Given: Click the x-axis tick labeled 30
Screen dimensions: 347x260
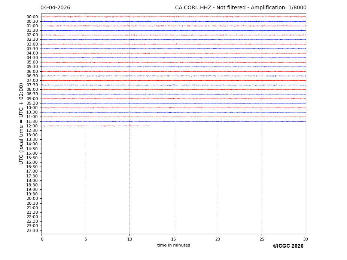Looking at the screenshot, I should pyautogui.click(x=305, y=239).
